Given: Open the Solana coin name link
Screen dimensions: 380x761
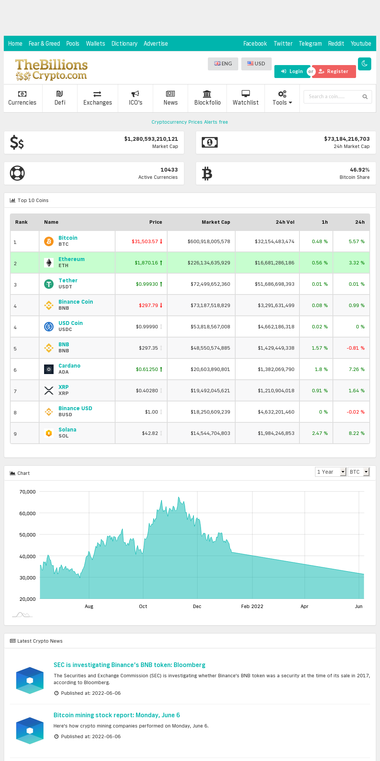Looking at the screenshot, I should tap(67, 430).
